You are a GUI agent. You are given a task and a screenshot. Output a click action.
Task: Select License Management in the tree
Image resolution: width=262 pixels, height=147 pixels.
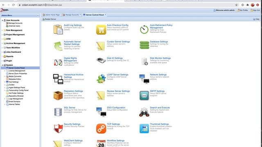click(x=17, y=71)
